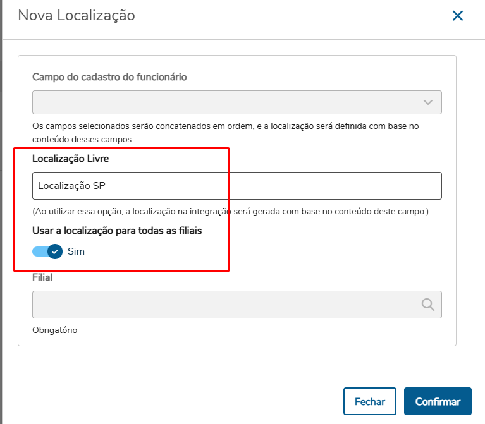
Task: Click the 'Usar a localização para todas as filiais' label
Action: click(117, 231)
